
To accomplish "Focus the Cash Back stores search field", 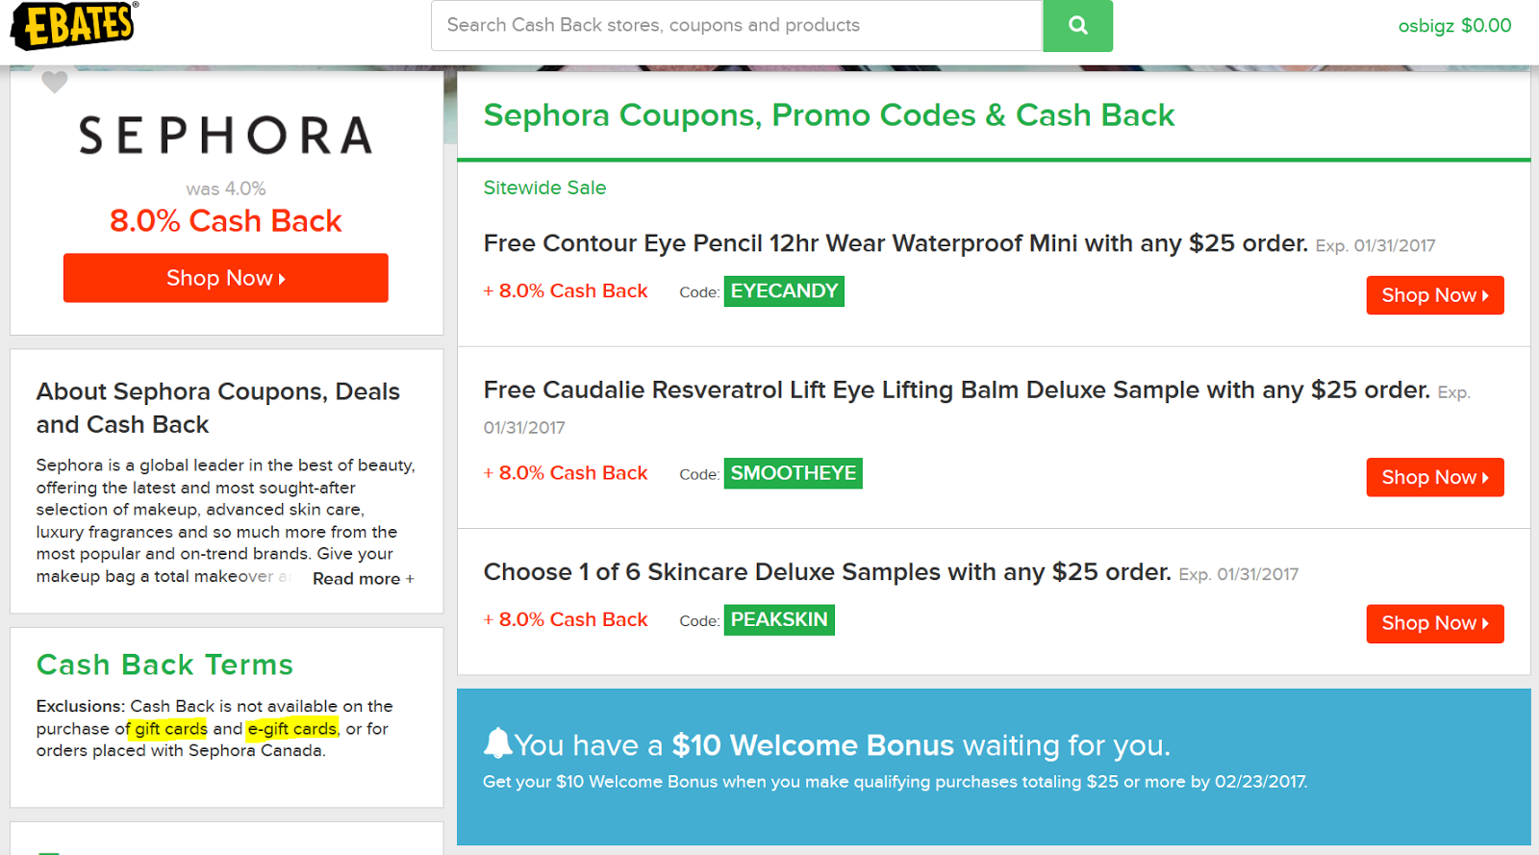I will tap(736, 25).
